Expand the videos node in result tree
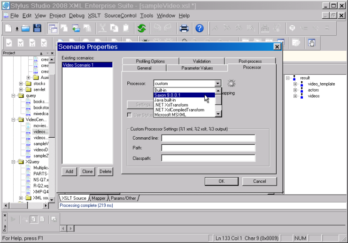This screenshot has width=348, height=243. [295, 96]
